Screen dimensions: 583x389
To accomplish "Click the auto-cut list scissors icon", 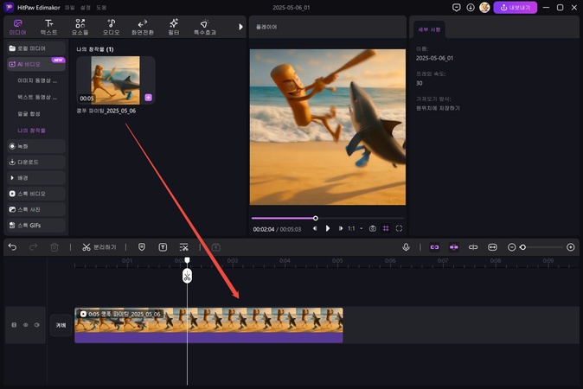I will point(183,247).
